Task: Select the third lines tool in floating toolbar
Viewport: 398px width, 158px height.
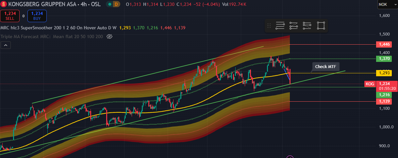Action: 307,26
